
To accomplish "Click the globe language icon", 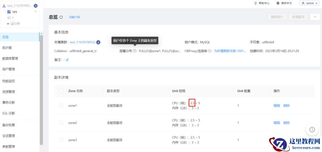I will [278, 3].
